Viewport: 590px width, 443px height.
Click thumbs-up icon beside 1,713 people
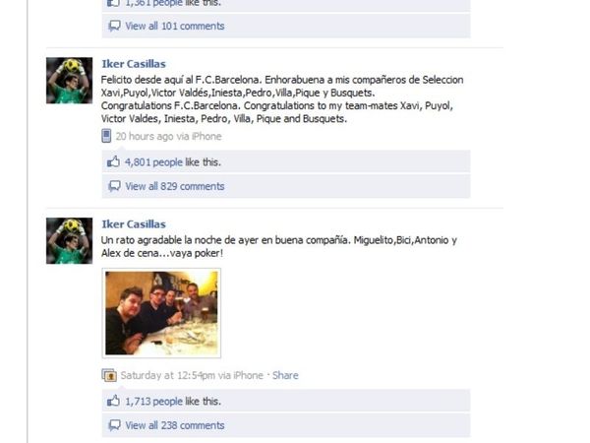[x=113, y=401]
